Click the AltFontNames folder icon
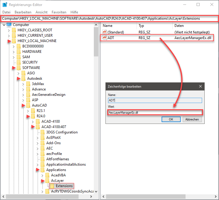Image resolution: width=219 pixels, height=200 pixels. pyautogui.click(x=42, y=159)
